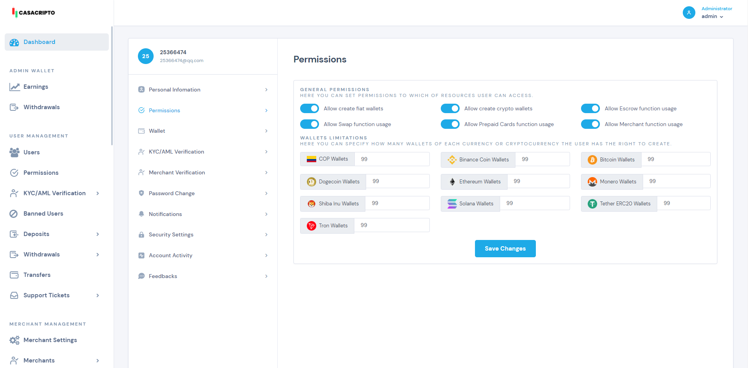Turn off Allow Escrow function usage
Screen dimensions: 748x368
coord(590,108)
